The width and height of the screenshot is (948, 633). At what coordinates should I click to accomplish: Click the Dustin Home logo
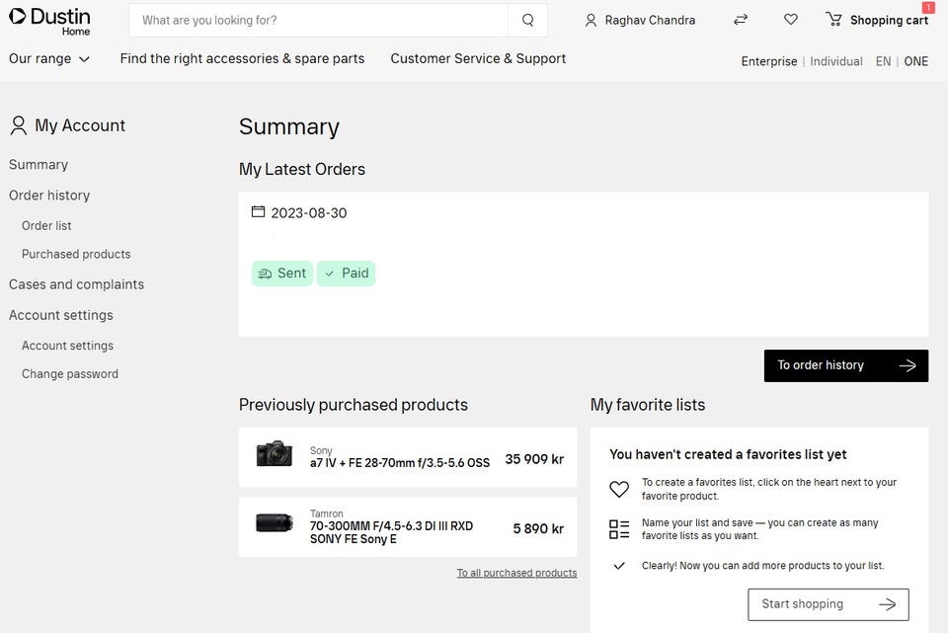coord(49,20)
